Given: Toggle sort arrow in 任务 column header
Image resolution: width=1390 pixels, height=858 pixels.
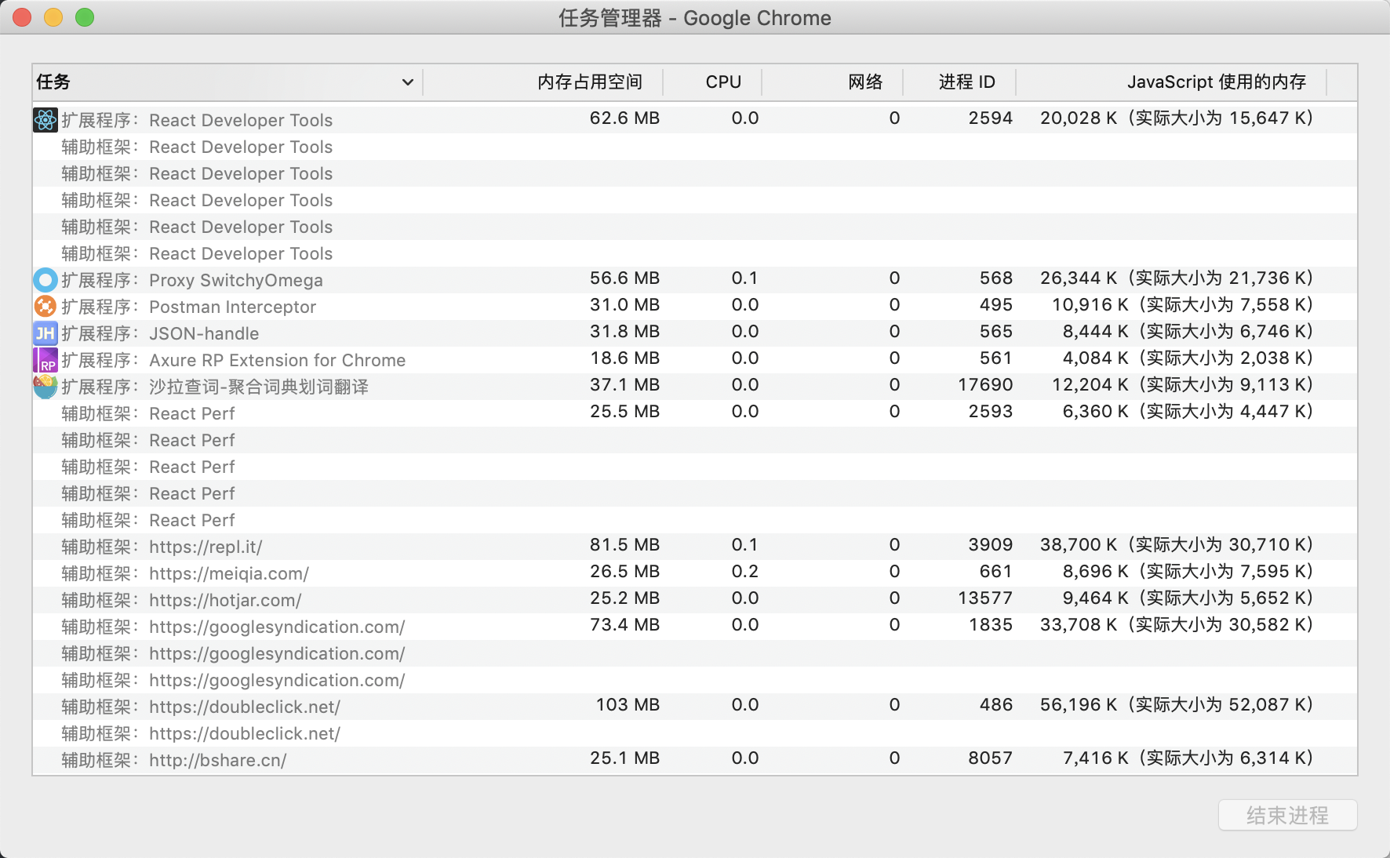Looking at the screenshot, I should coord(408,82).
